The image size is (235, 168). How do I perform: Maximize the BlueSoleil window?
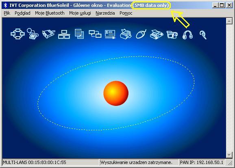pos(222,5)
